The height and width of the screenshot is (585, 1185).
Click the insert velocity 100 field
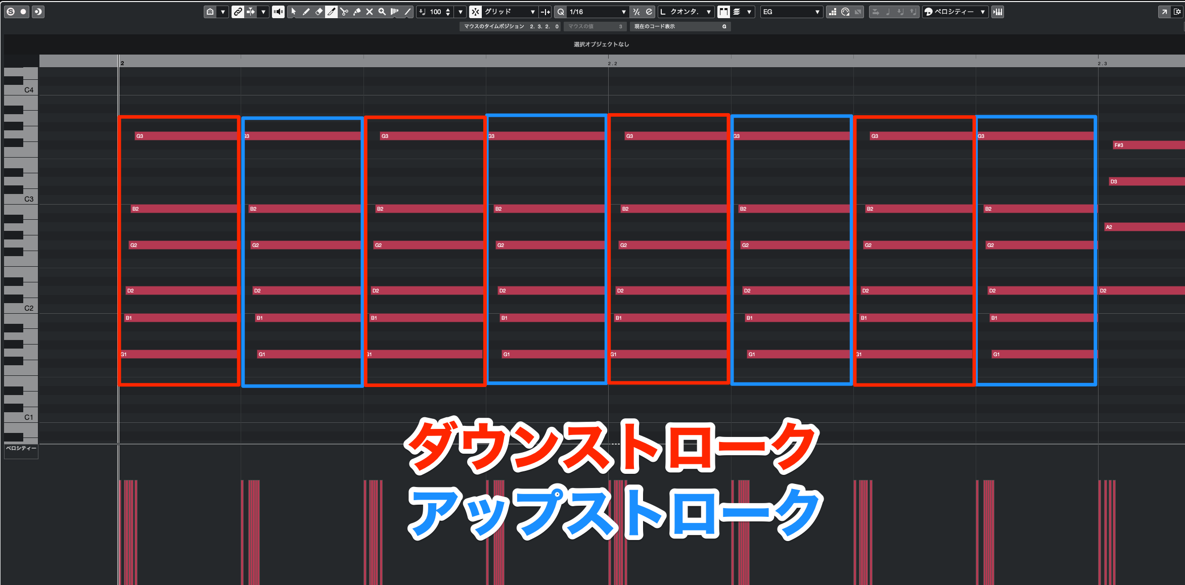(x=436, y=12)
